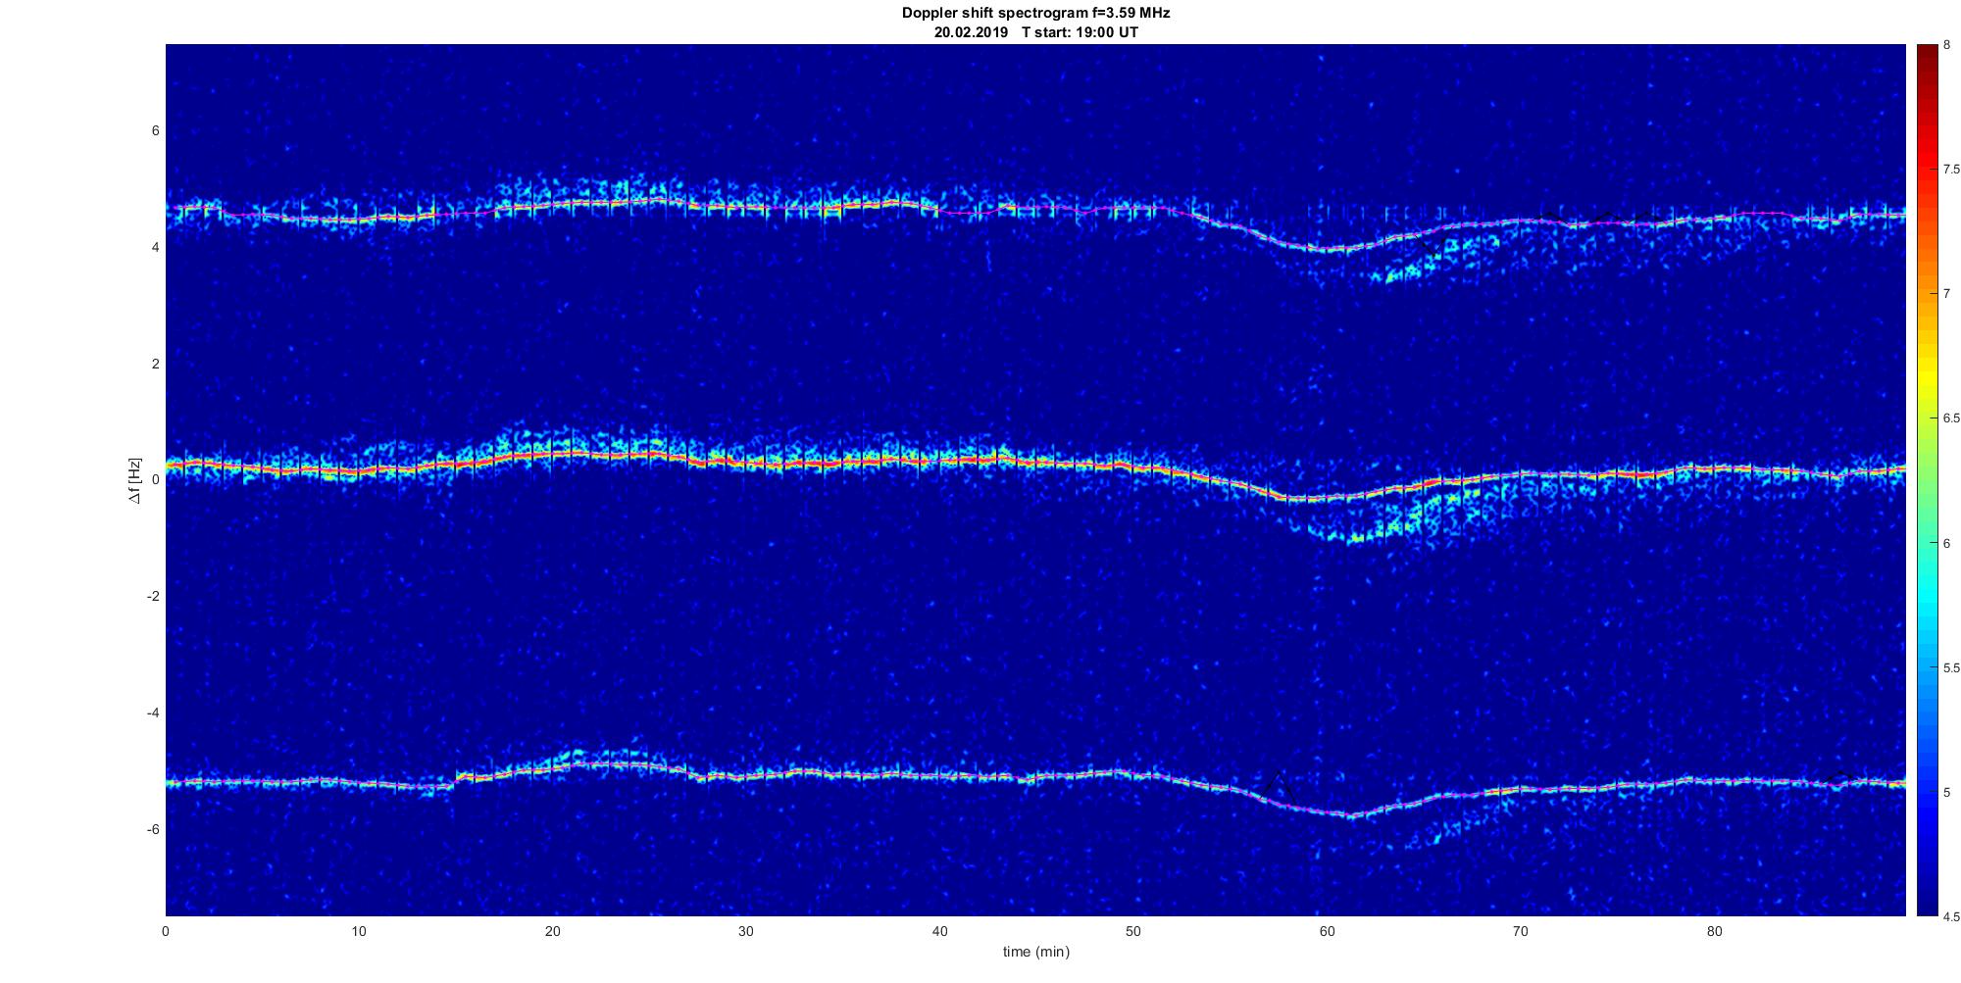1961x983 pixels.
Task: Click the colorbar maximum label 8
Action: [1947, 45]
